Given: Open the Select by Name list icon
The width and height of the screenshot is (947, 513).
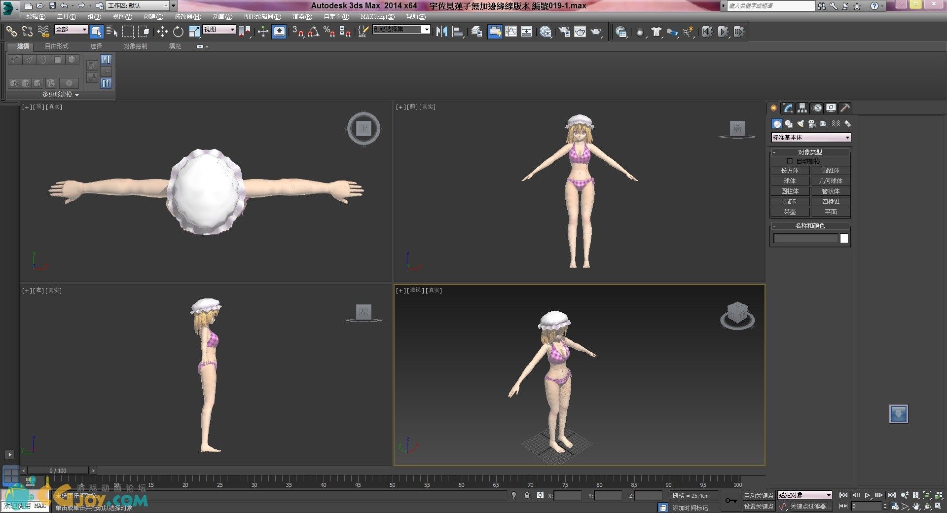Looking at the screenshot, I should coord(112,32).
